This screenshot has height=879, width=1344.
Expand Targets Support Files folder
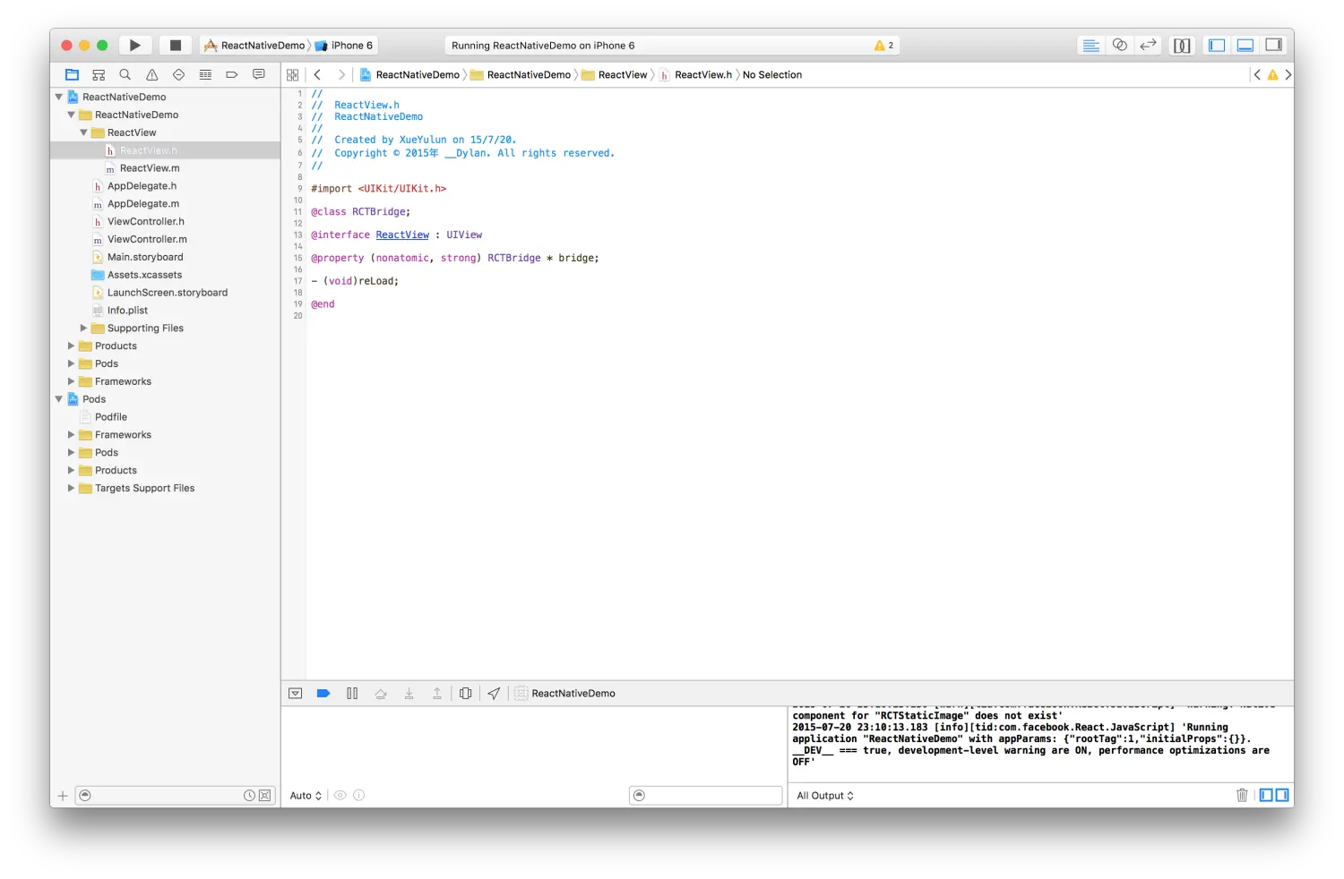(x=72, y=489)
